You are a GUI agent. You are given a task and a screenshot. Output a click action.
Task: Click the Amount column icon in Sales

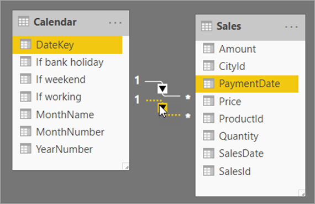click(208, 49)
